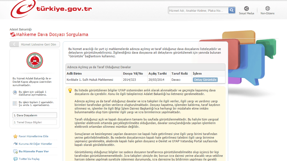This screenshot has height=161, width=287.
Task: Click the lightbulb info icon
Action: point(70,91)
